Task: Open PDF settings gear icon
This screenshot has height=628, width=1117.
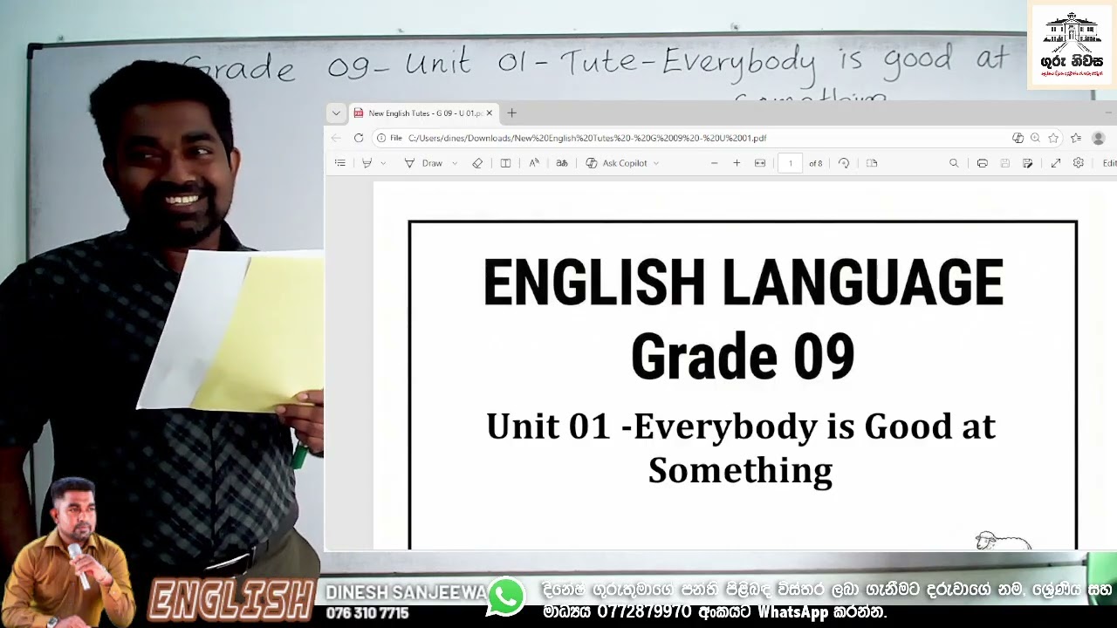Action: 1079,163
